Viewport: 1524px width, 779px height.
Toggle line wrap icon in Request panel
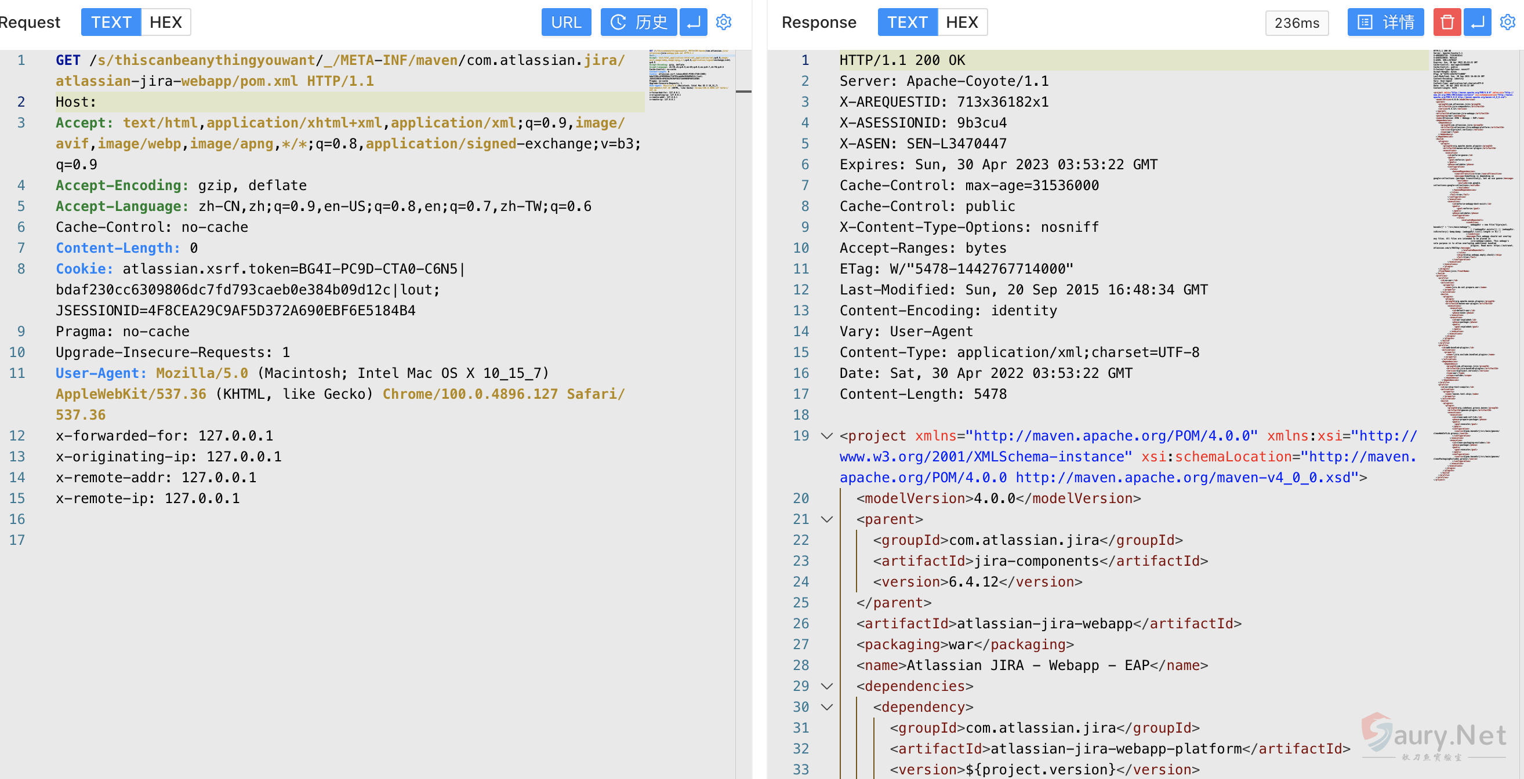694,22
